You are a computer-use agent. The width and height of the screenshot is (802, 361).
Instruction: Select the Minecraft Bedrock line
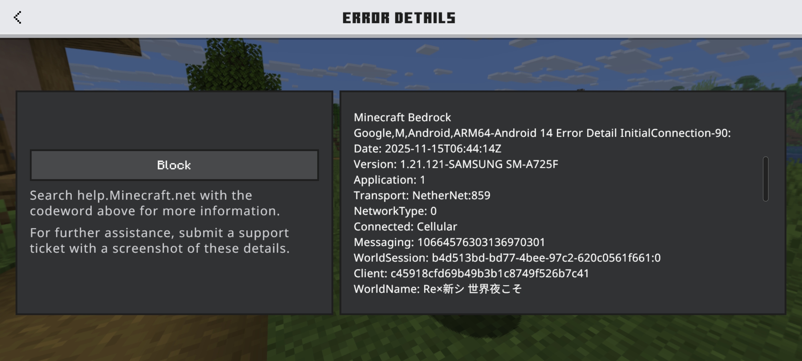(402, 117)
